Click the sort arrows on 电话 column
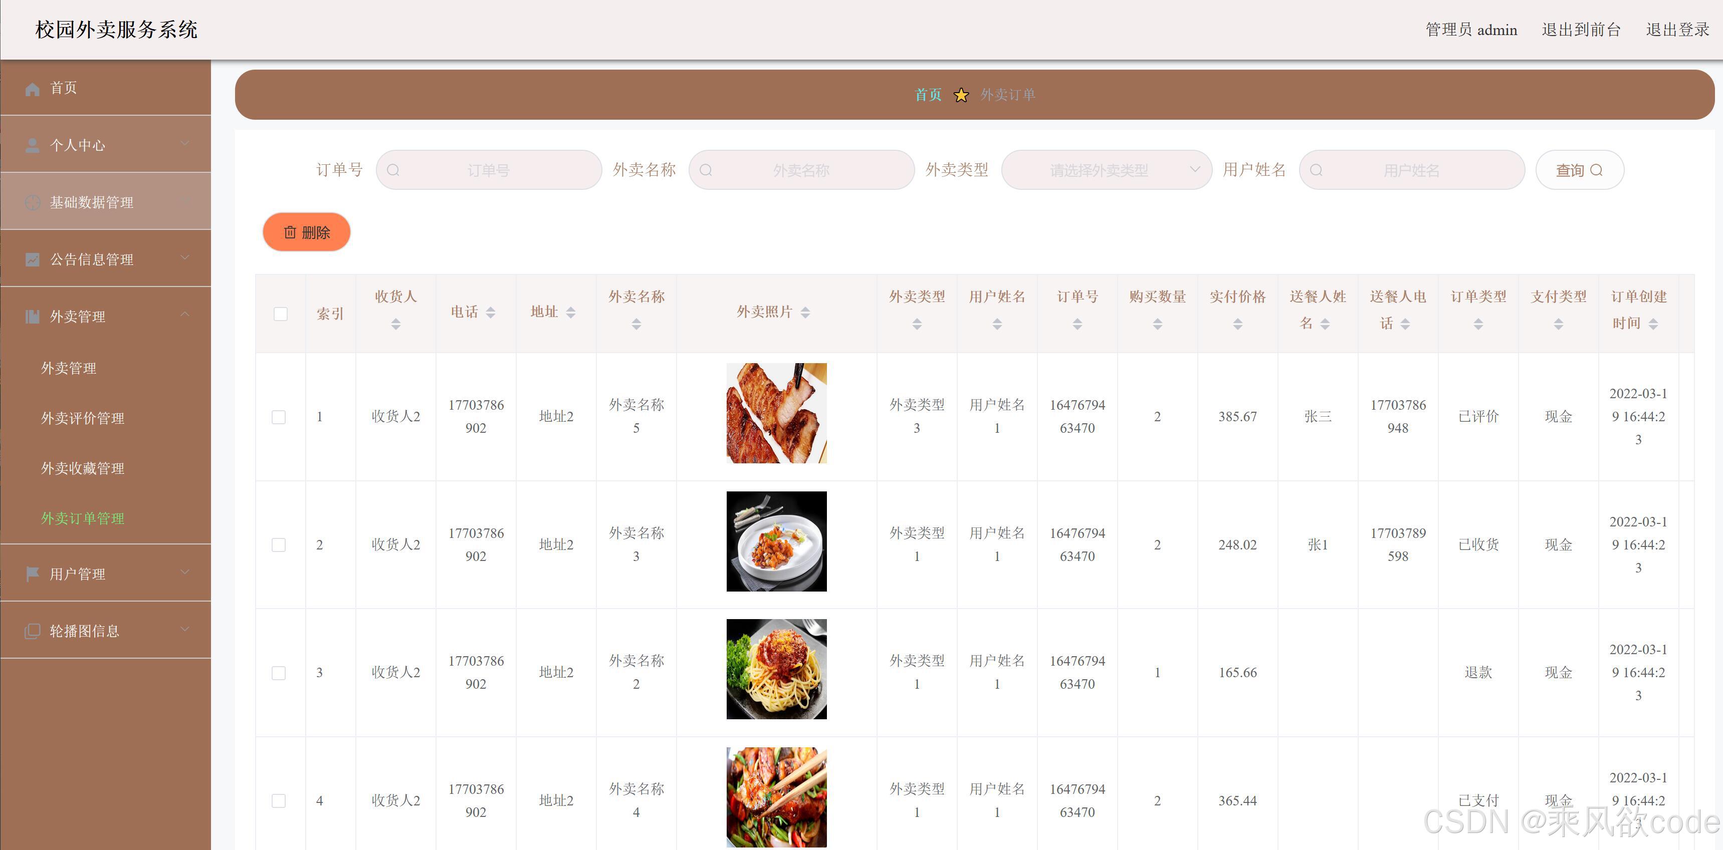Image resolution: width=1723 pixels, height=850 pixels. click(490, 312)
